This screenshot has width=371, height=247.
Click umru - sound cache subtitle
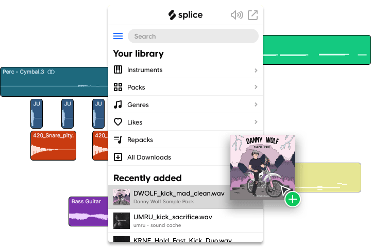[157, 225]
